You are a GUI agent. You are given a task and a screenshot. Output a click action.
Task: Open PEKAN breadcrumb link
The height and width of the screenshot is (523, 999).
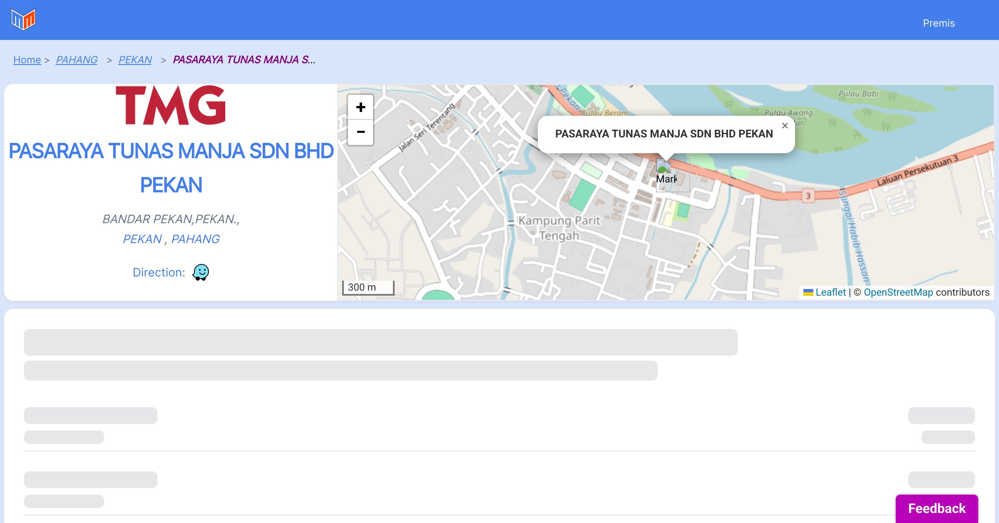135,60
